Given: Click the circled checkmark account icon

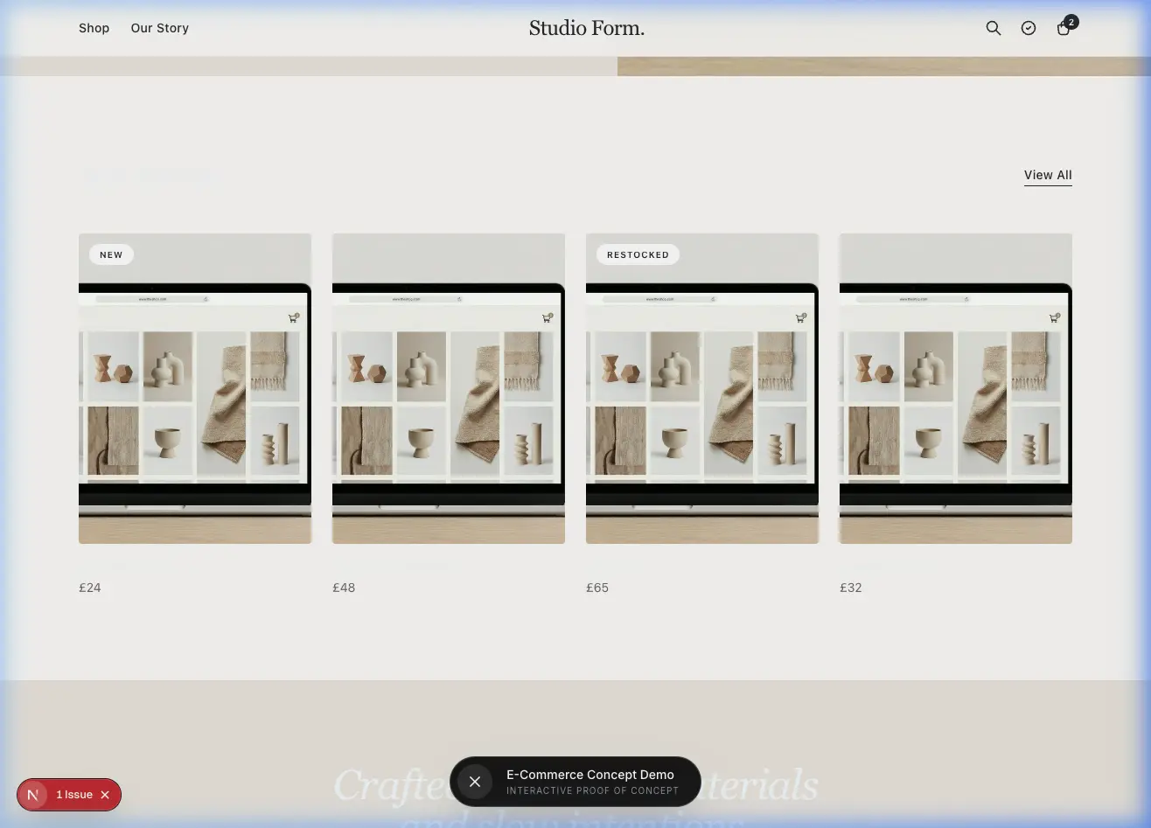Looking at the screenshot, I should point(1029,28).
